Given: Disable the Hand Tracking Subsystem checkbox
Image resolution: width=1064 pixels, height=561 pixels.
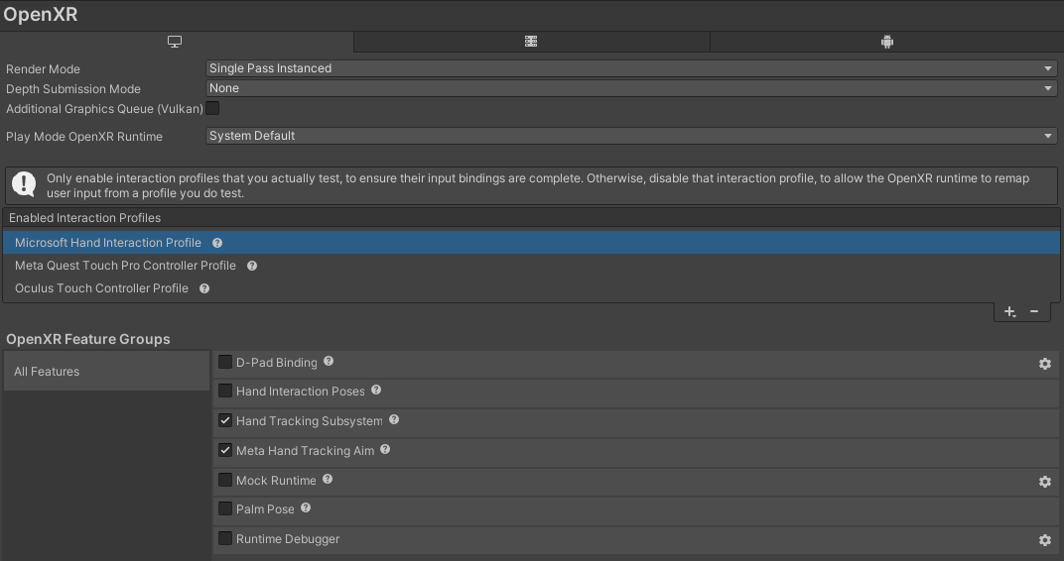Looking at the screenshot, I should coord(225,420).
